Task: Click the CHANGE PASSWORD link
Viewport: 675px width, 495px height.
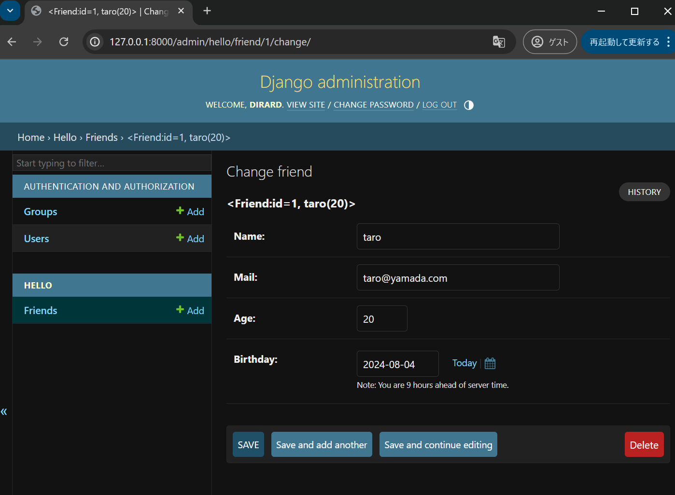Action: 374,105
